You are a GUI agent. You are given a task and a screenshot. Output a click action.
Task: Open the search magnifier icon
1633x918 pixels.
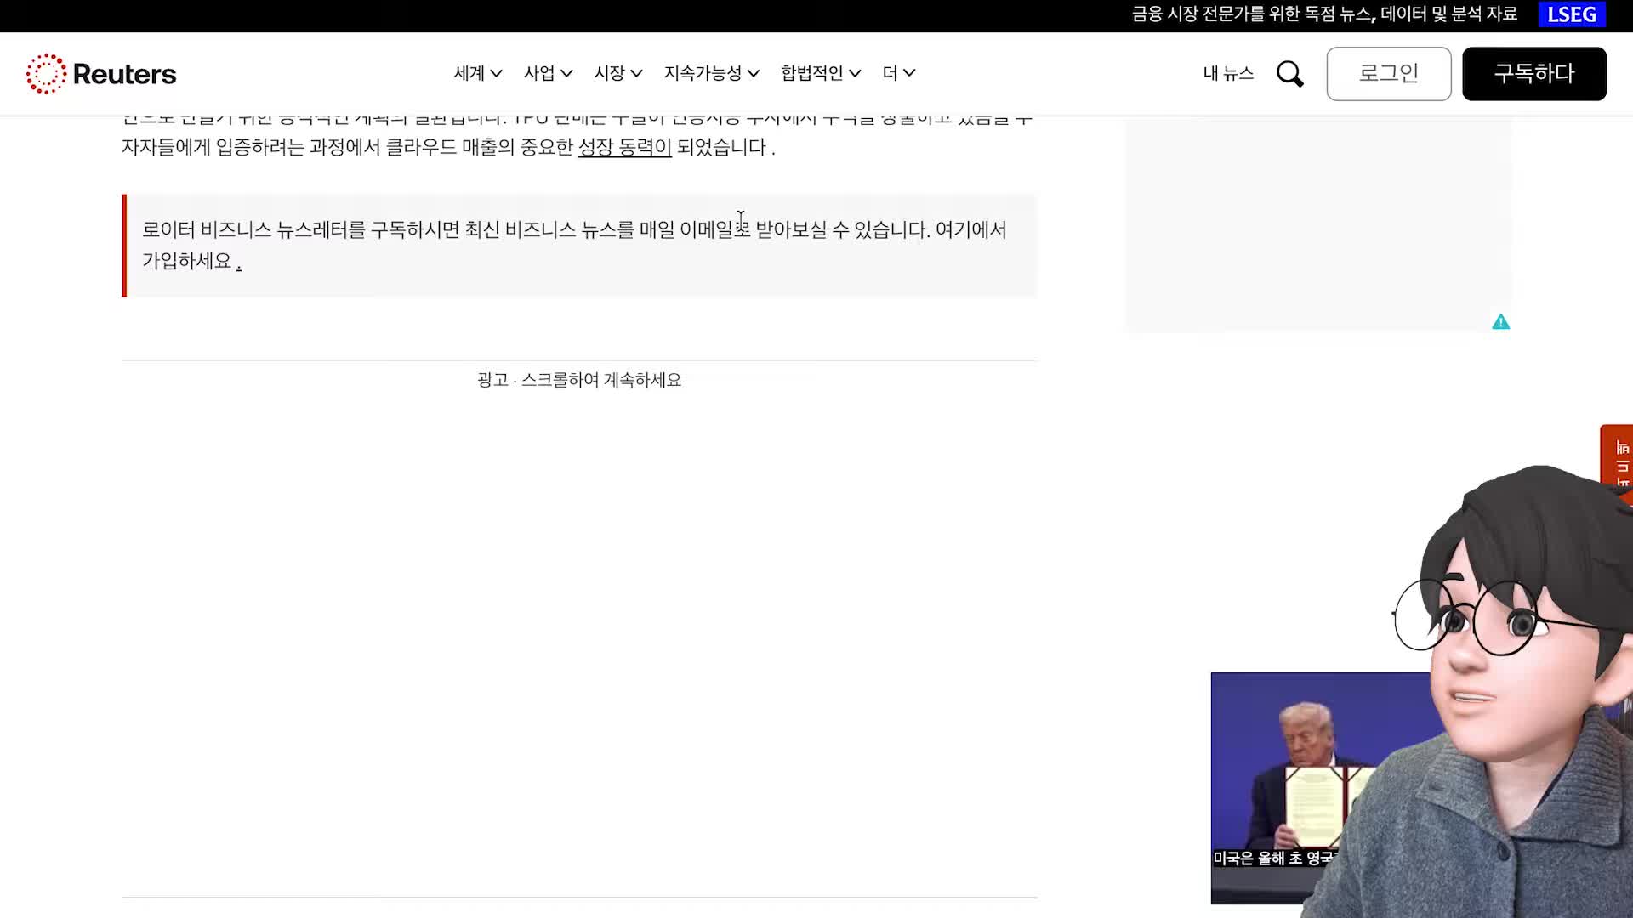coord(1289,74)
